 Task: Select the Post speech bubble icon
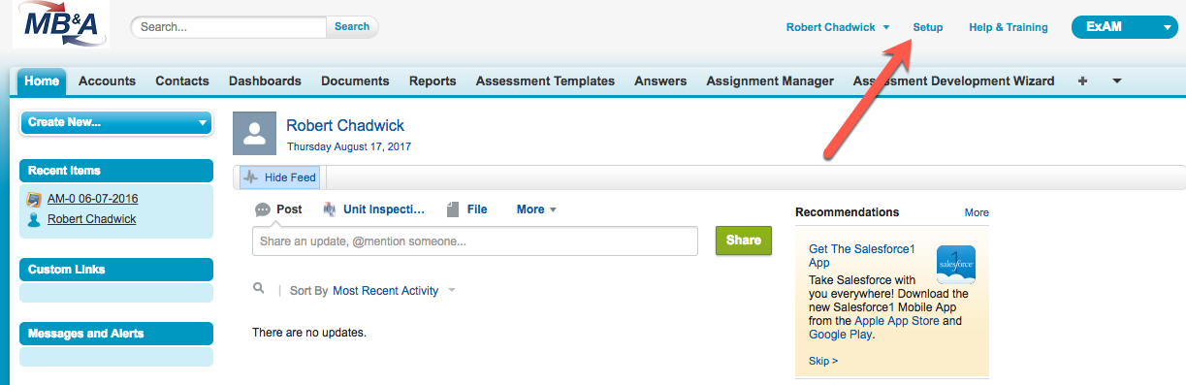263,209
